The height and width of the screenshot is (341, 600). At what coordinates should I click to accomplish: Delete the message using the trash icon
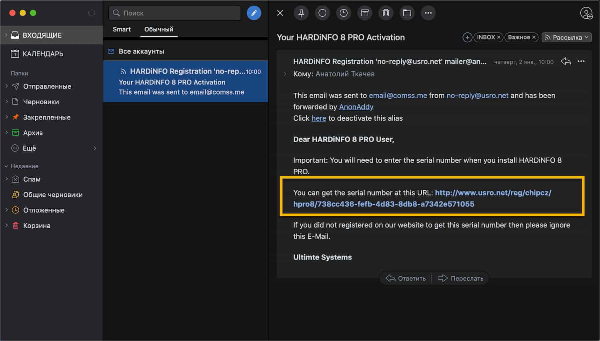pos(386,13)
